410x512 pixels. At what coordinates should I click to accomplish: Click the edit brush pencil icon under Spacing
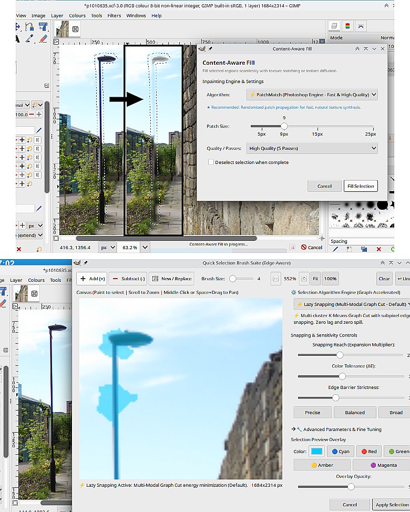335,249
